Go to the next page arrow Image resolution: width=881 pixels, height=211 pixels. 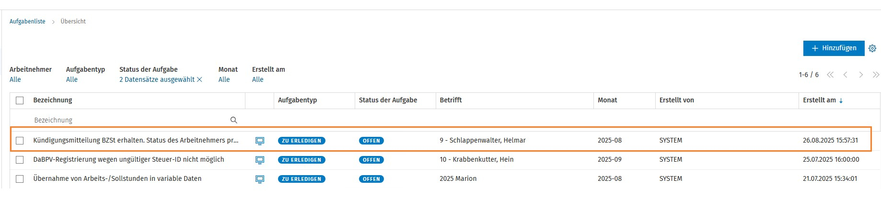pos(861,75)
